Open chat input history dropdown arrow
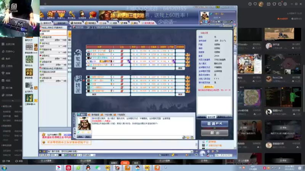Screen dimensions: 305x171 point(192,151)
